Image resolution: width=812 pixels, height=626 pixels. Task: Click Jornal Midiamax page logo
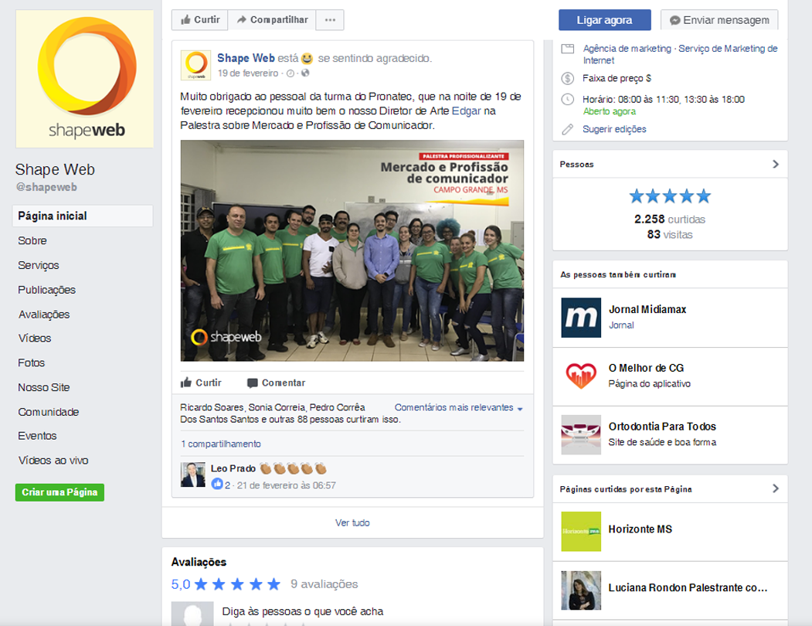[581, 318]
